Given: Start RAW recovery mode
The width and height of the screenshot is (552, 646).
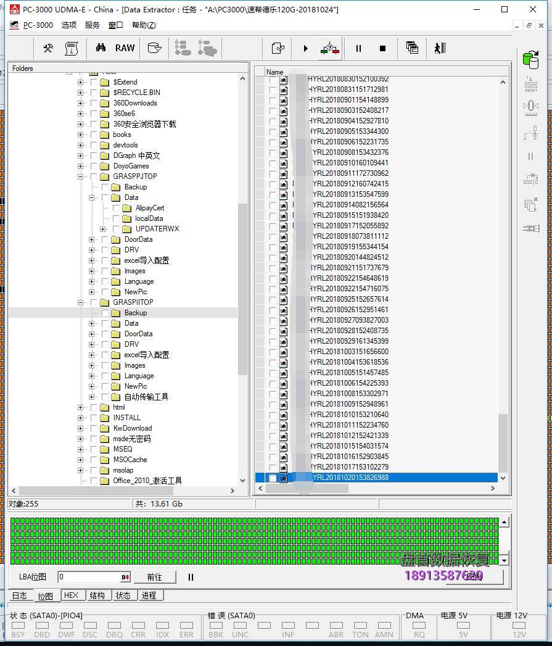Looking at the screenshot, I should click(x=125, y=48).
